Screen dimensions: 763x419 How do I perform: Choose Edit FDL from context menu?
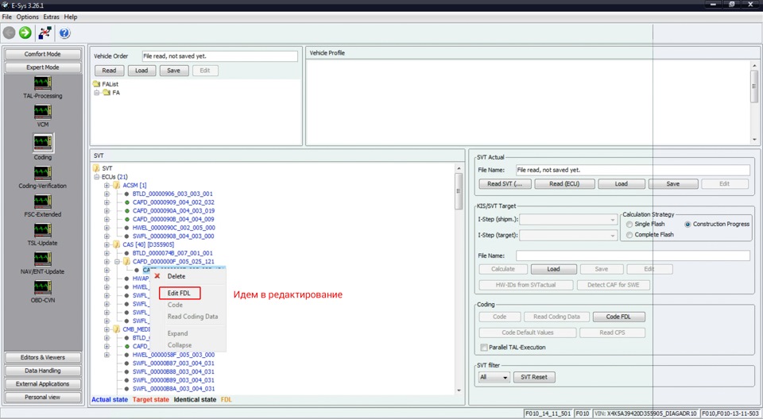[180, 293]
